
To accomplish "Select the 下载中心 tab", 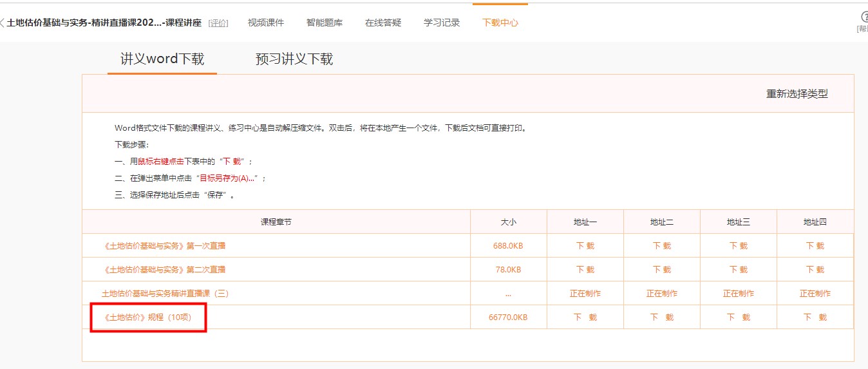I will (500, 23).
